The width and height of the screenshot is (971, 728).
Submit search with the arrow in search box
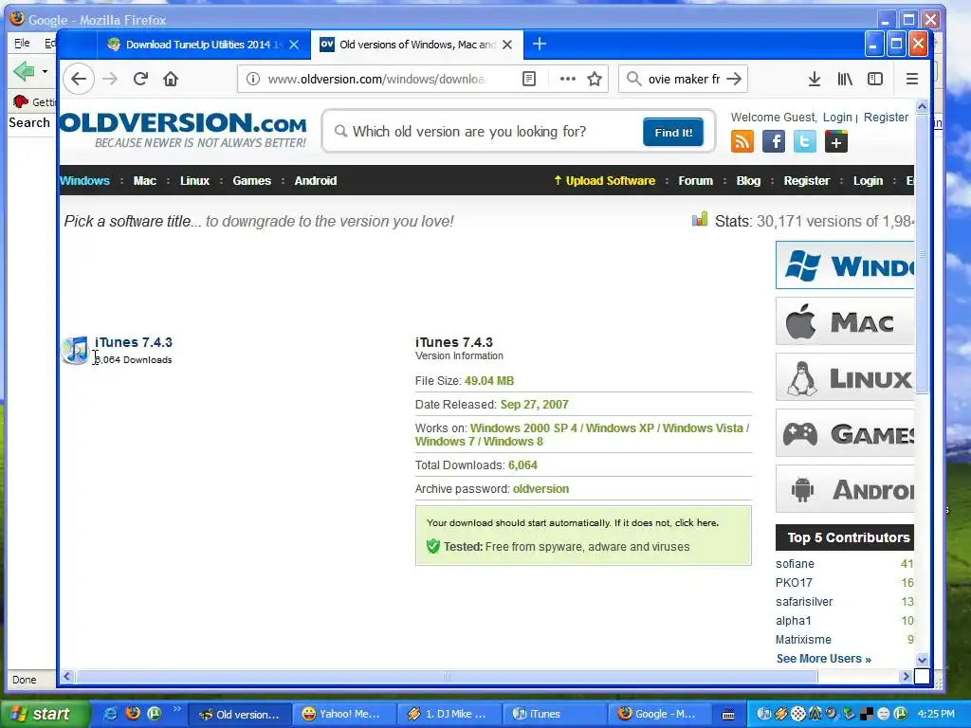pyautogui.click(x=735, y=79)
